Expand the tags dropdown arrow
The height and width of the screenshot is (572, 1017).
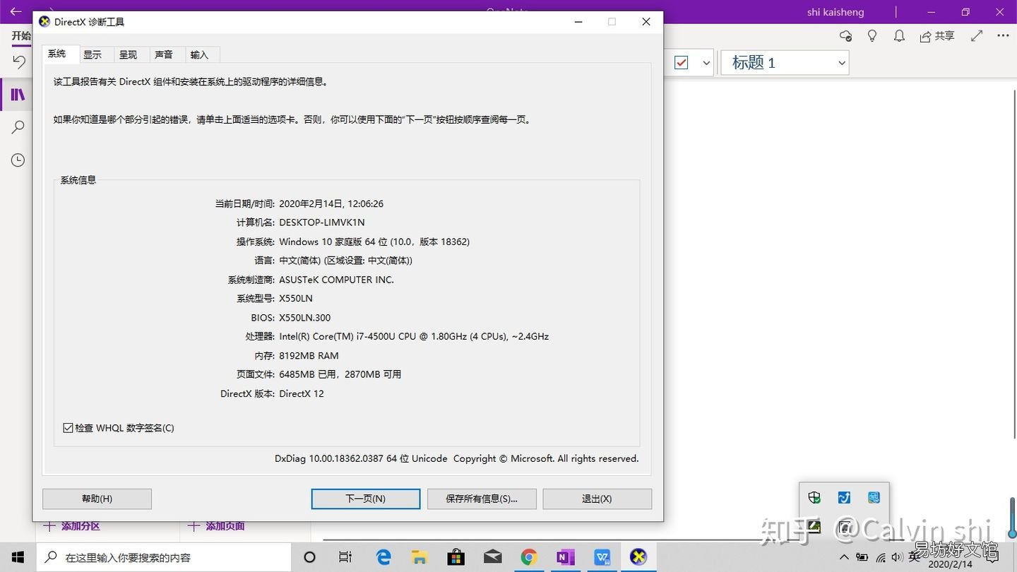click(x=706, y=63)
